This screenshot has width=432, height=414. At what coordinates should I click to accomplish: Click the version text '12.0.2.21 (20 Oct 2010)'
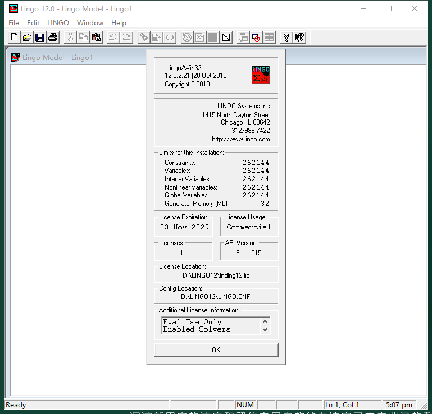197,76
